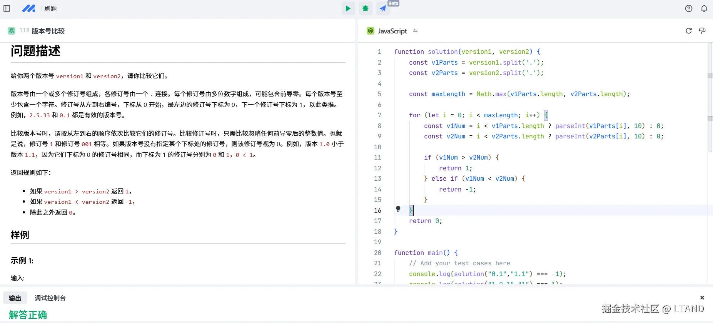Place cursor on the return 0 line
The image size is (713, 323).
(426, 221)
